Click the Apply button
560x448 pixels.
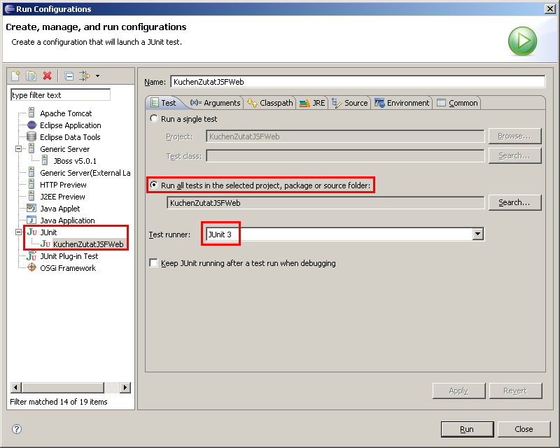pos(459,391)
